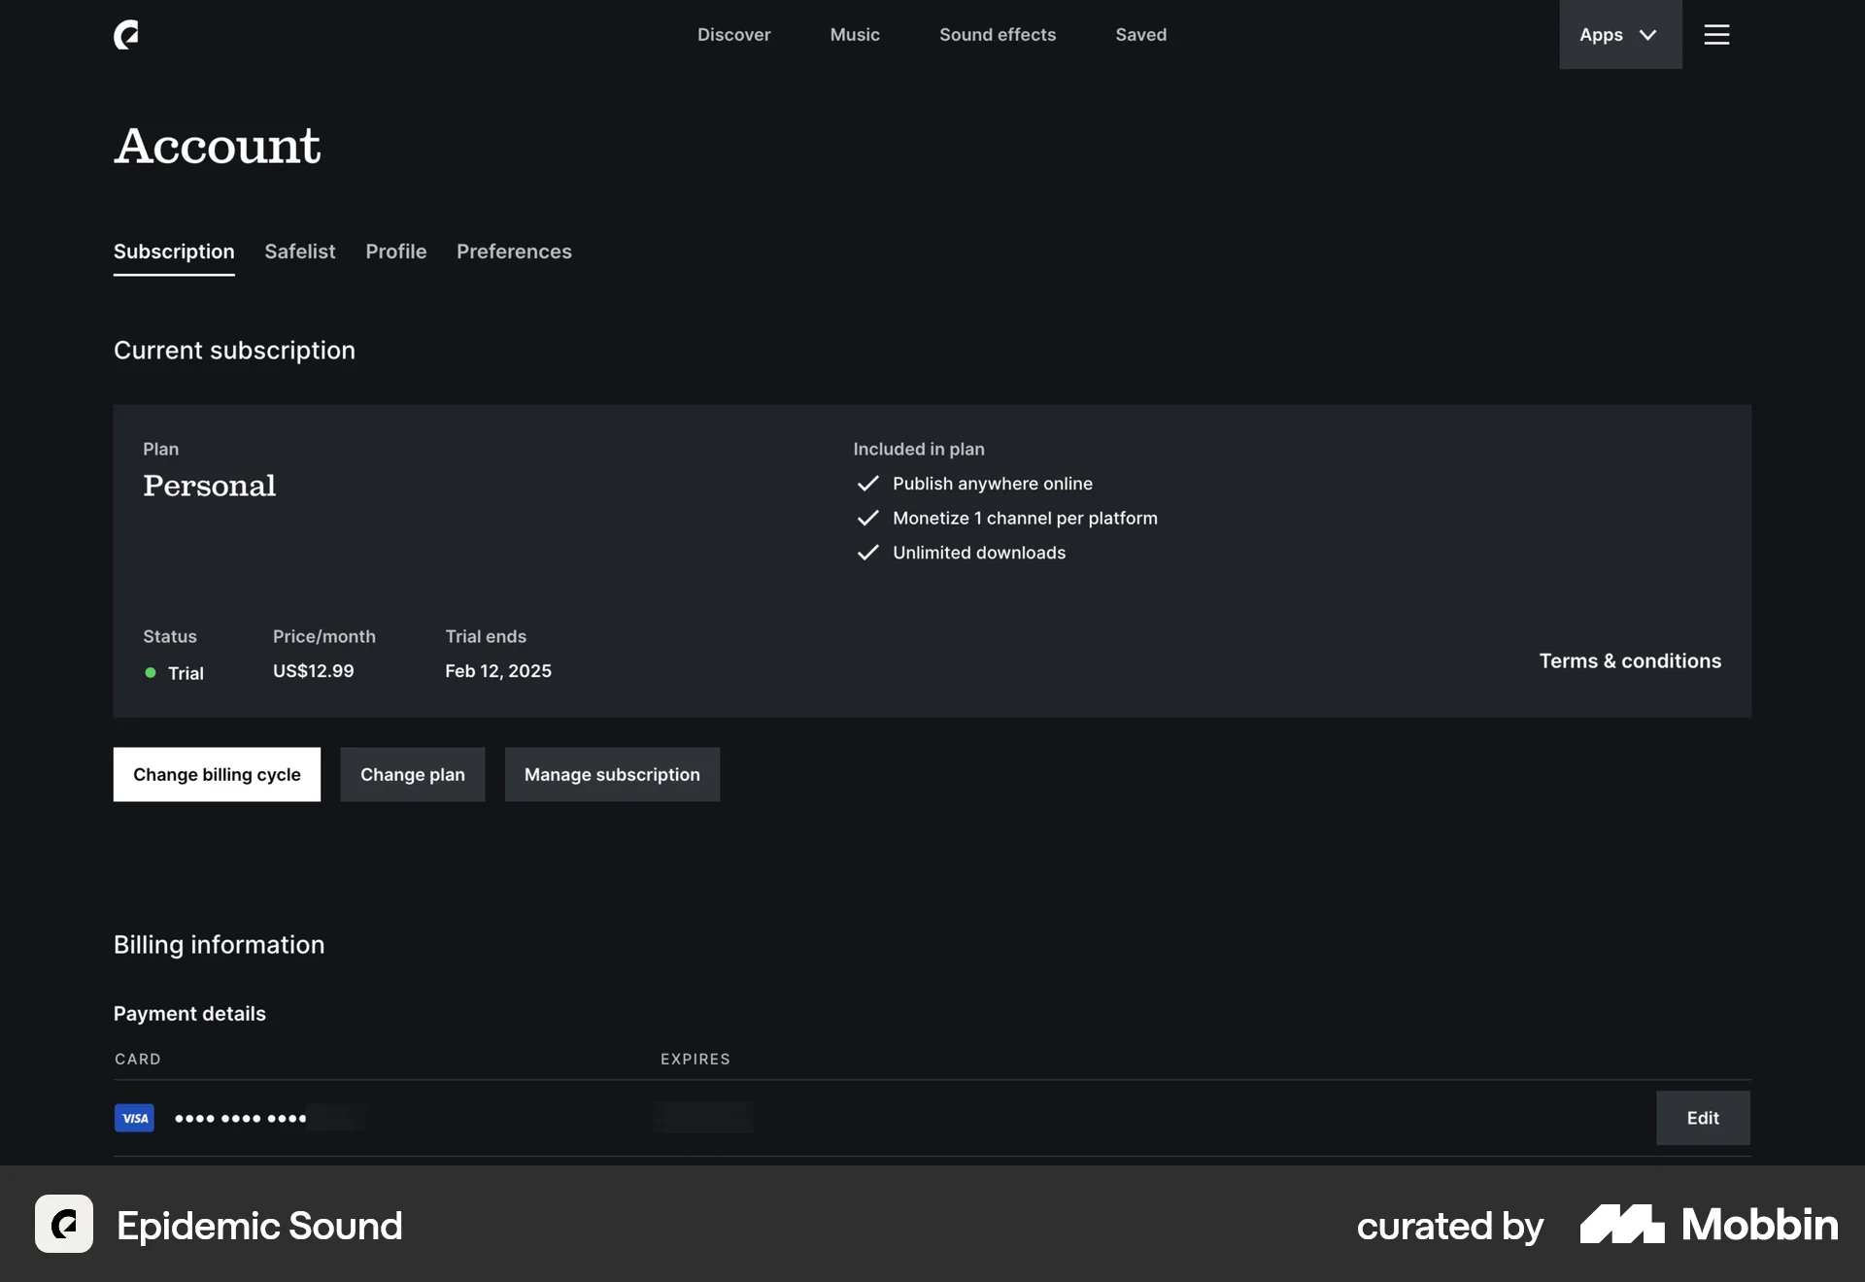This screenshot has width=1865, height=1282.
Task: Expand the chevron next to Apps
Action: pos(1648,35)
